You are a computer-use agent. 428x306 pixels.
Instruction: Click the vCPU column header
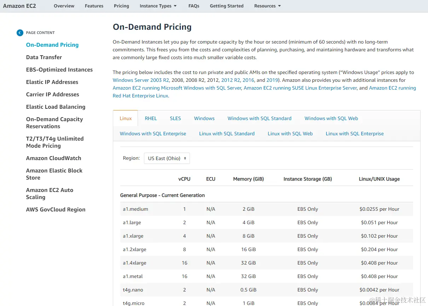coord(184,179)
